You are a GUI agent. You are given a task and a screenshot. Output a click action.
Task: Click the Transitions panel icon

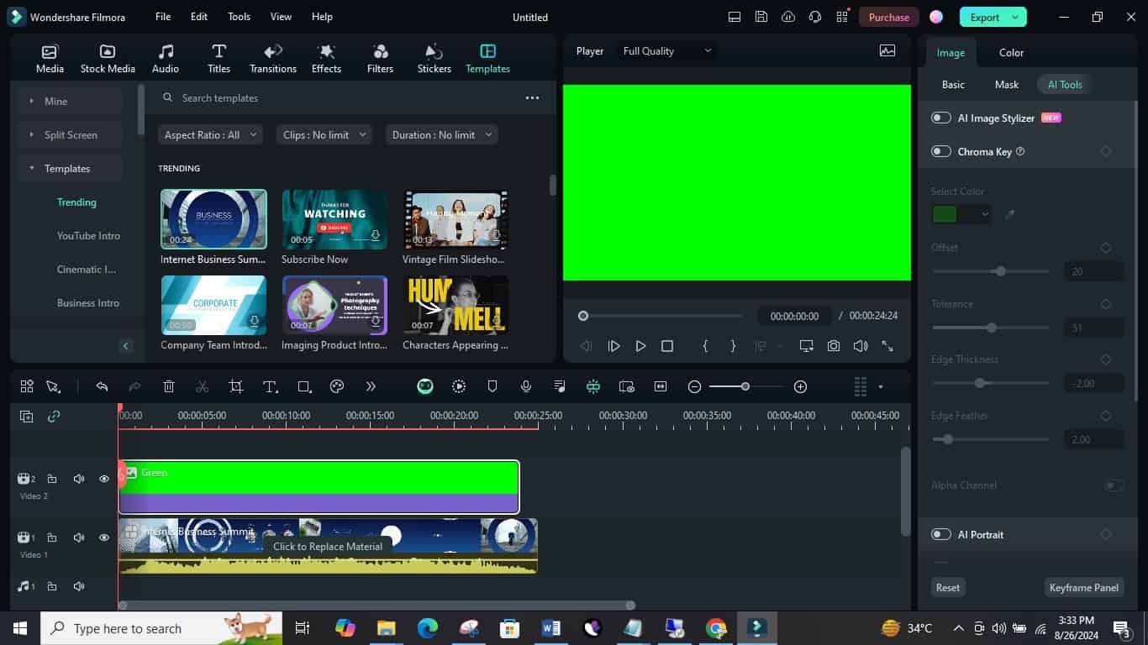coord(272,56)
